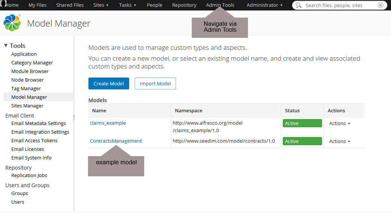
Task: Click the seedim.com contracts namespace text
Action: click(224, 141)
